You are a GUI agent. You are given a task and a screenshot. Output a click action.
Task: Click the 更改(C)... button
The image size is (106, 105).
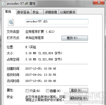pyautogui.click(x=75, y=38)
